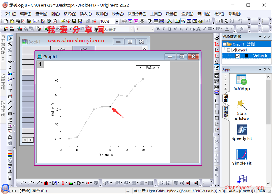Toggle the Value b plot visibility checkbox
Image resolution: width=272 pixels, height=194 pixels.
click(238, 56)
